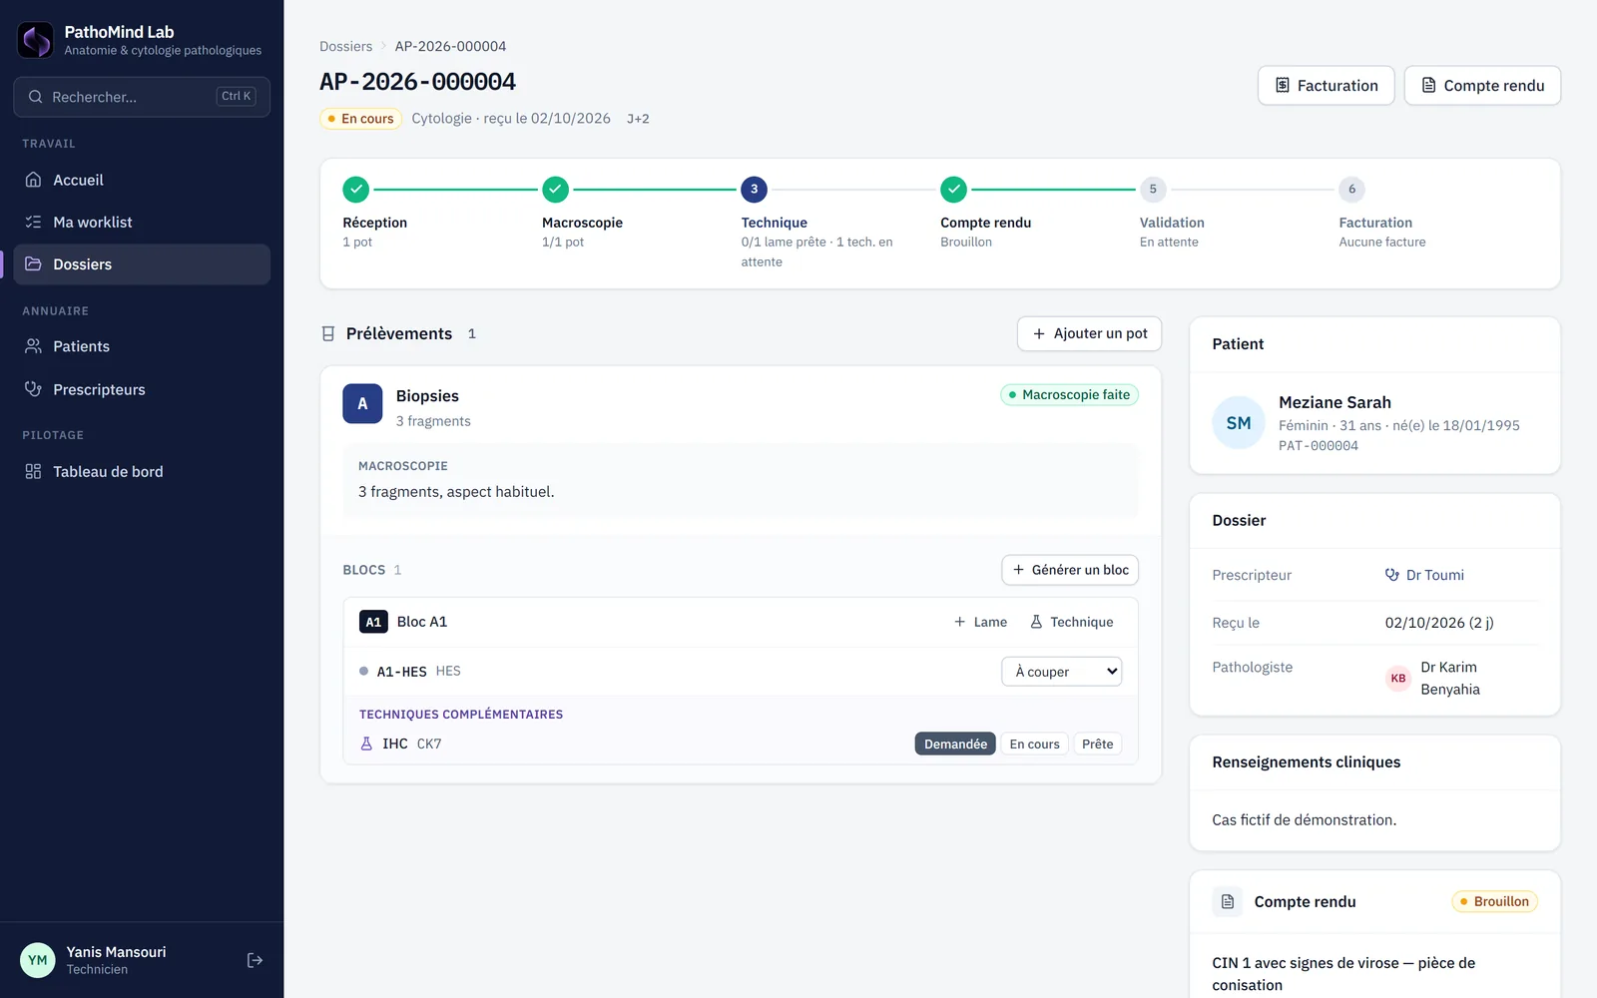
Task: Click the search magnifier icon in sidebar
Action: pos(36,97)
